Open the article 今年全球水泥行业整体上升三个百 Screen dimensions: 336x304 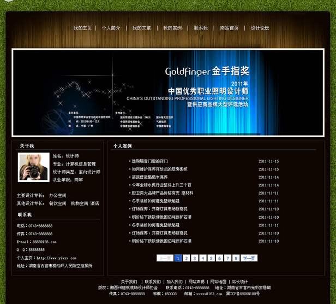point(160,185)
